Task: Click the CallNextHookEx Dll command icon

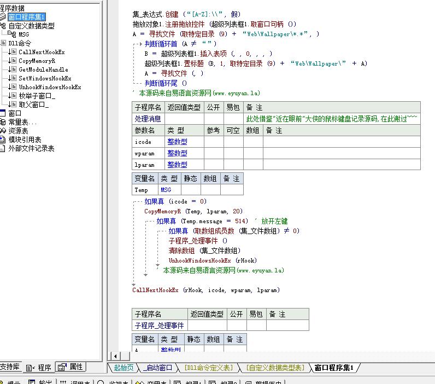Action: tap(13, 52)
